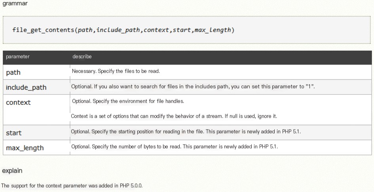Screen dimensions: 374x192
Task: Click the 'max_length' parameter cell
Action: click(x=36, y=147)
